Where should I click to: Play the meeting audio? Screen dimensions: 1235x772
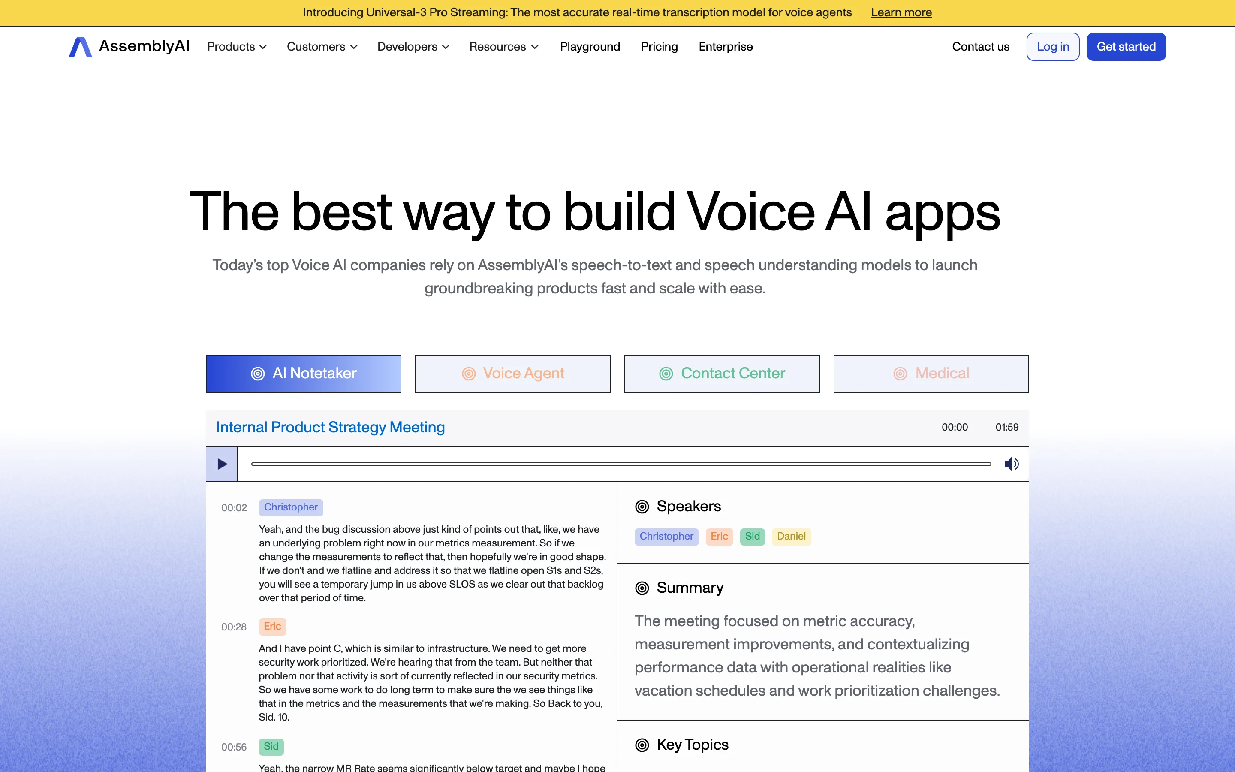coord(221,464)
